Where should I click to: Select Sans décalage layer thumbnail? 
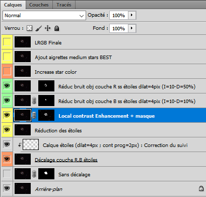coord(23,174)
